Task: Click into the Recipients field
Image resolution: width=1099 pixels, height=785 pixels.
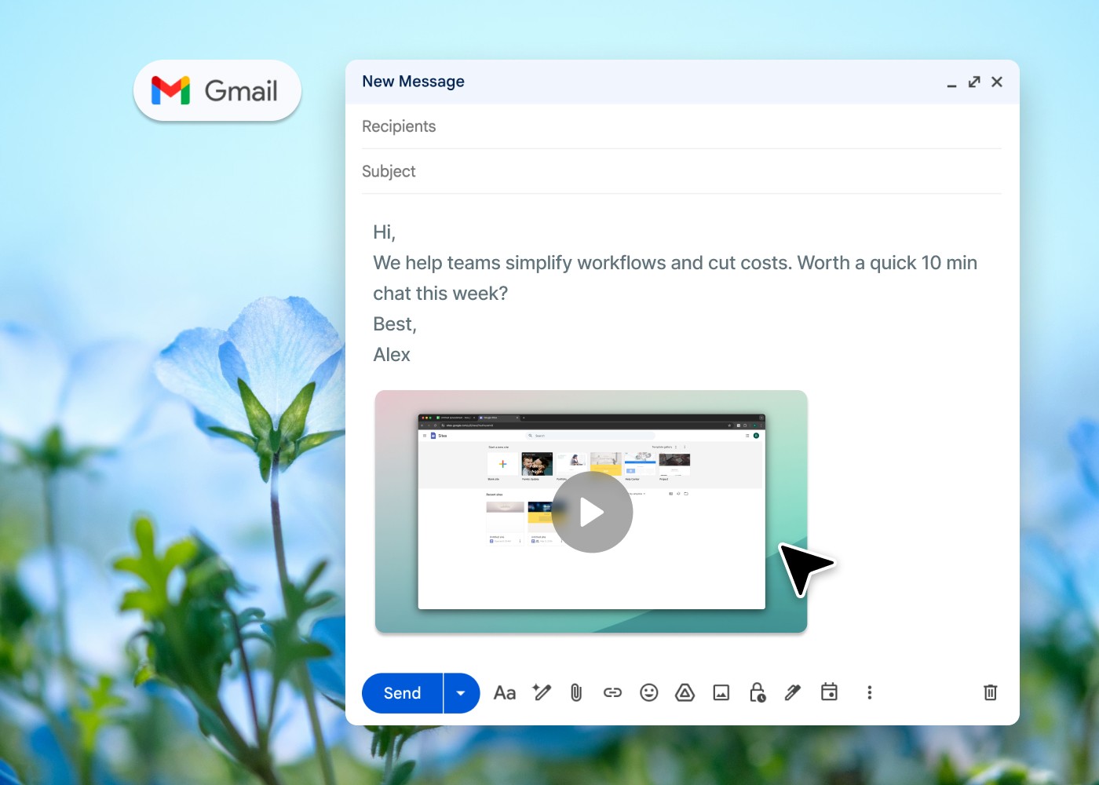Action: pyautogui.click(x=681, y=126)
